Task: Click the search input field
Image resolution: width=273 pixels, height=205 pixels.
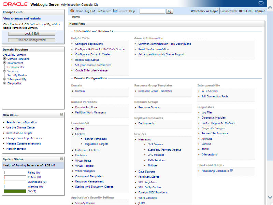Action: click(x=152, y=11)
